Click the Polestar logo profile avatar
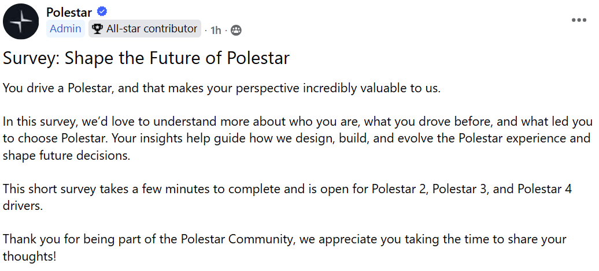Image resolution: width=599 pixels, height=271 pixels. pos(21,21)
